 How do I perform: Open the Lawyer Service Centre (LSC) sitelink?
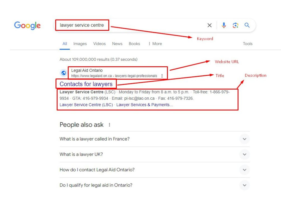pyautogui.click(x=86, y=105)
